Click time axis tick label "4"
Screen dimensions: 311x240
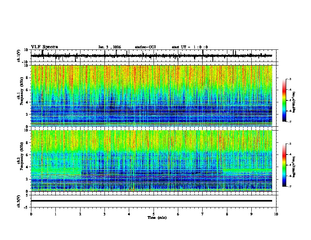tap(129, 214)
